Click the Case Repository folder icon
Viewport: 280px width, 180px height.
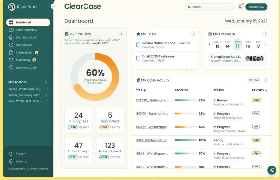(11, 30)
